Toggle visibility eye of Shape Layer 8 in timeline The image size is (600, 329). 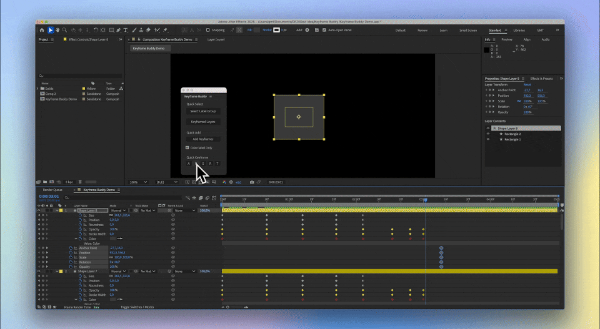tap(39, 210)
